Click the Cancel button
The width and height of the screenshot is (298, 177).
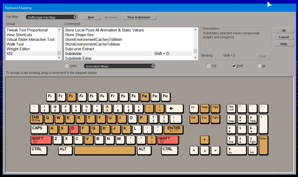tap(284, 37)
